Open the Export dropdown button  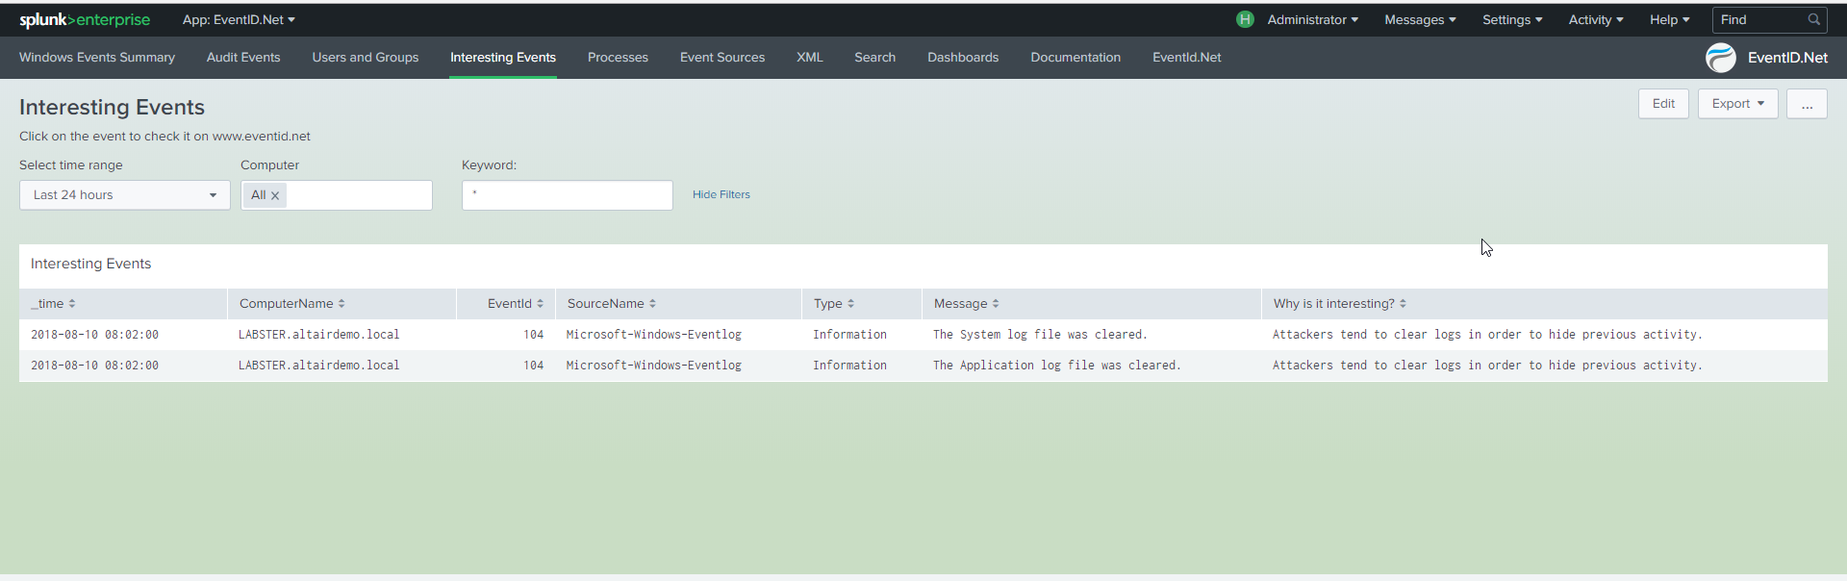pos(1737,104)
